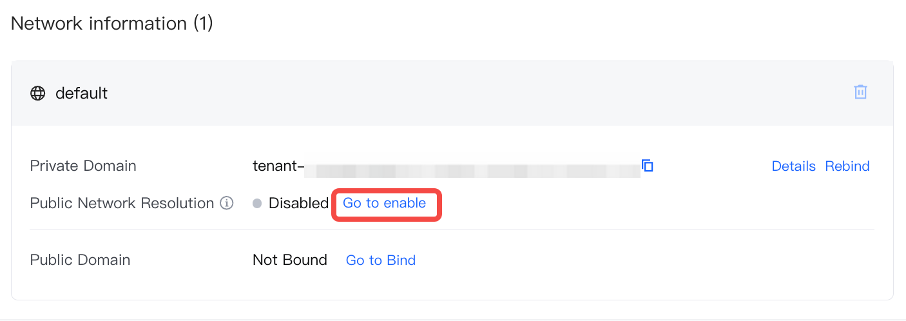Screen dimensions: 906x321
Task: Click the Public Network Resolution label
Action: pyautogui.click(x=122, y=203)
